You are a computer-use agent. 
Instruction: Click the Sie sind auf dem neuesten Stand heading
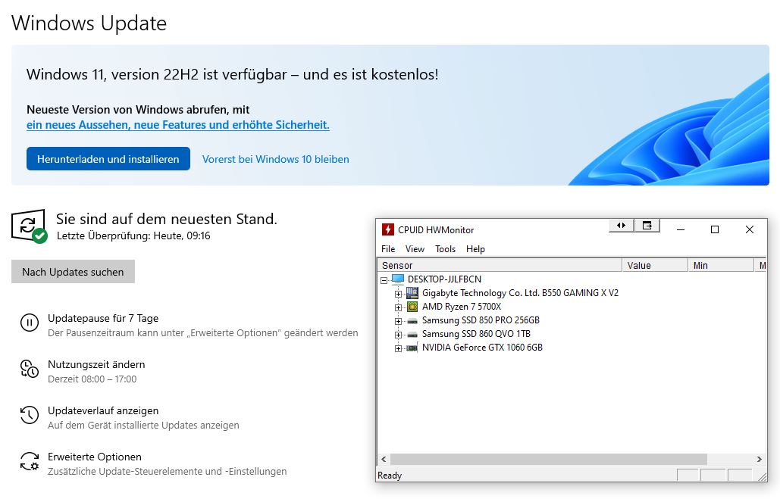click(x=167, y=219)
